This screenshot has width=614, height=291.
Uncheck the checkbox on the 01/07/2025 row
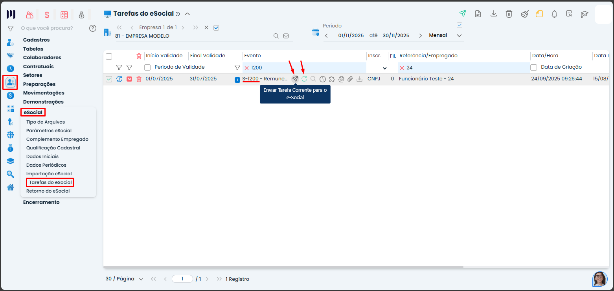(x=109, y=79)
